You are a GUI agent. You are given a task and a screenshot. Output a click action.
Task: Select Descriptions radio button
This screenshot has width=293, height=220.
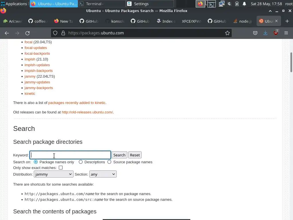pos(80,162)
